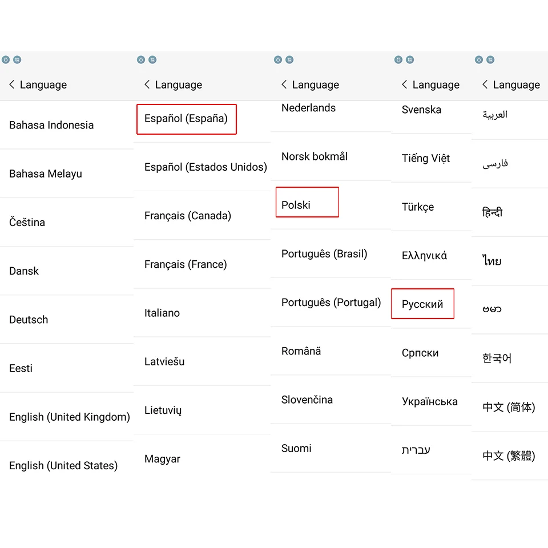Pick Lietuvių from the list
548x548 pixels.
[202, 410]
